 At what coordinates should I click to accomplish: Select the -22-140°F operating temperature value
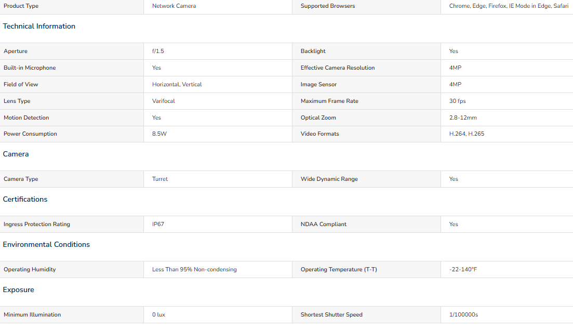pos(463,269)
